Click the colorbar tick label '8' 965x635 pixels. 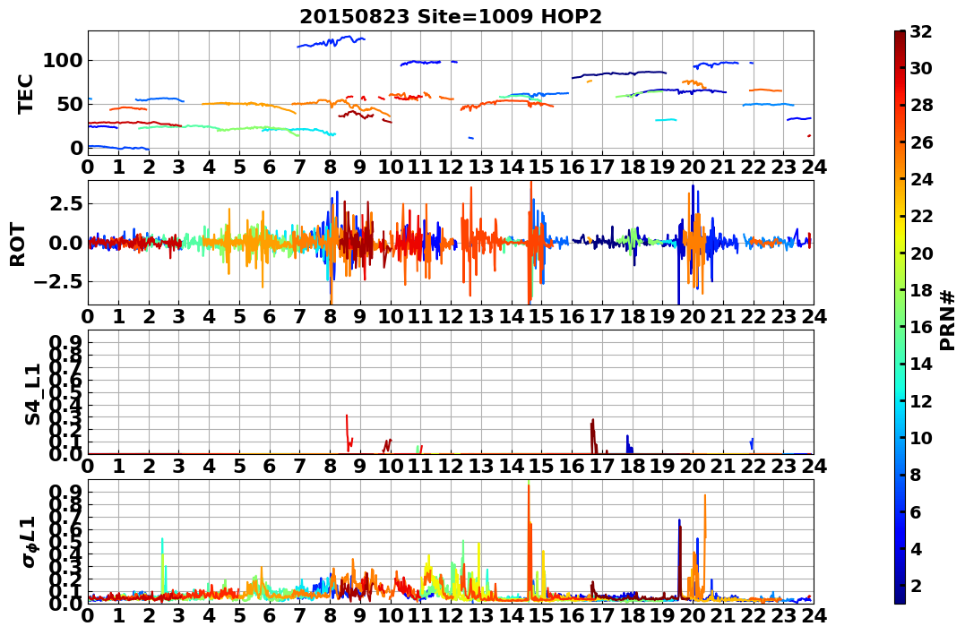(x=915, y=475)
